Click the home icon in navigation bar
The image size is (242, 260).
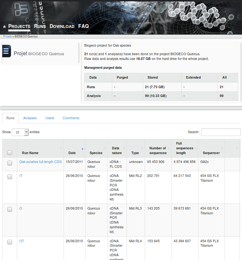pos(4,27)
